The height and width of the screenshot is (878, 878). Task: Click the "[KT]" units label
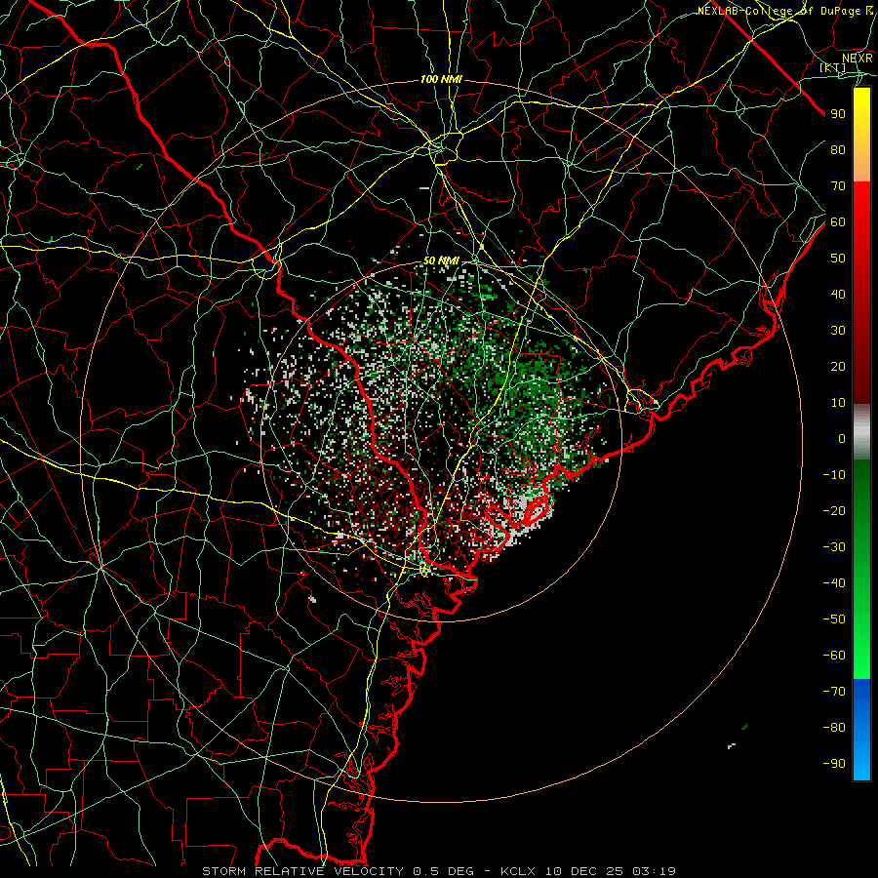[833, 67]
